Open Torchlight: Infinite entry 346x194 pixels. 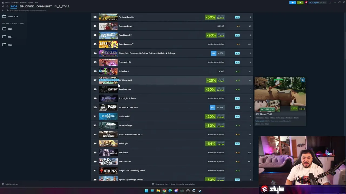pos(172,98)
